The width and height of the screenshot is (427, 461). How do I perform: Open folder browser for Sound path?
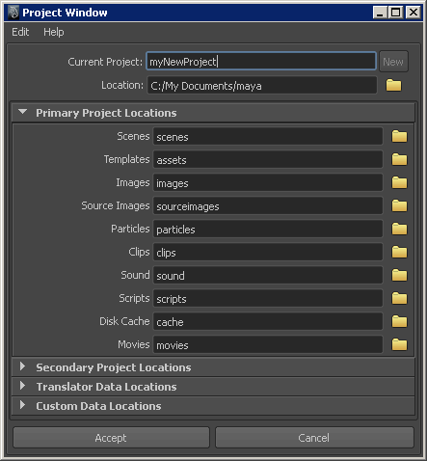[399, 275]
